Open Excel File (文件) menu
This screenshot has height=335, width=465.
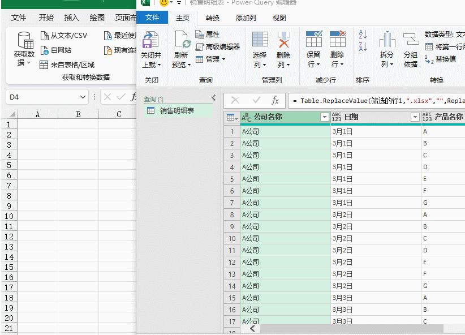[x=19, y=18]
